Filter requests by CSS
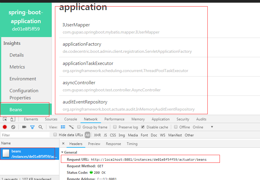260x180 pixels. click(113, 135)
